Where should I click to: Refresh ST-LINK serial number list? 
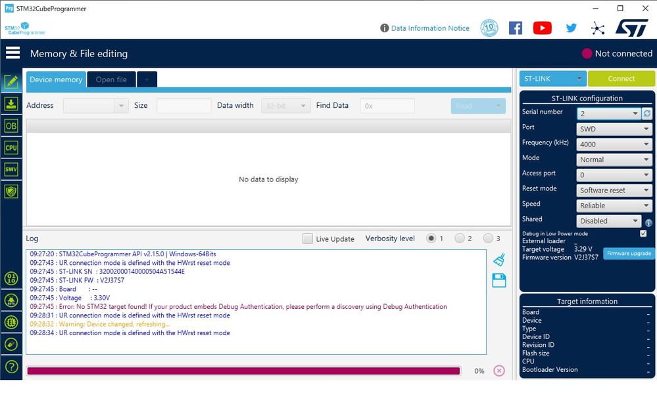tap(647, 114)
